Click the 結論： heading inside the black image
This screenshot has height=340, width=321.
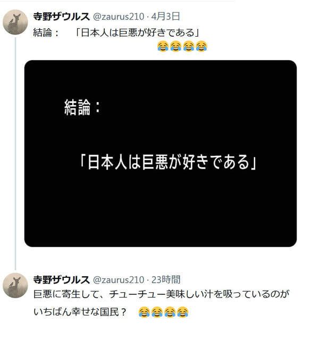83,107
